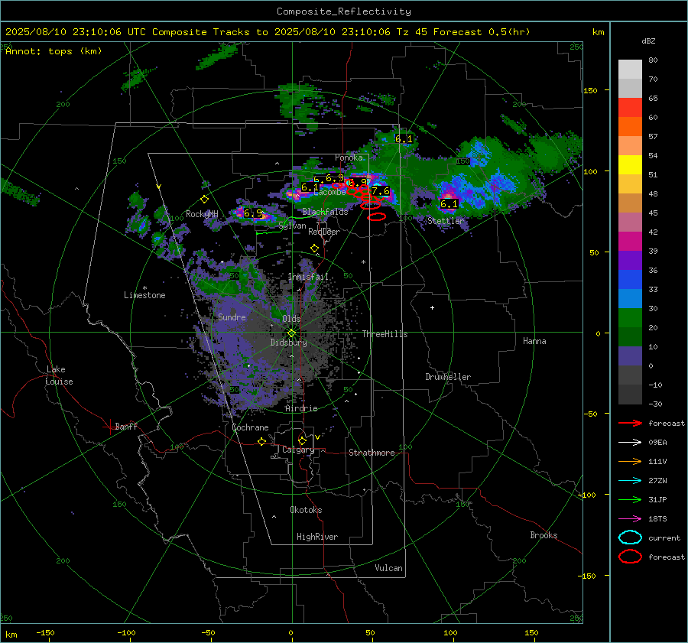Screen dimensions: 688x643
Task: Click the Sundre city label
Action: pyautogui.click(x=232, y=317)
